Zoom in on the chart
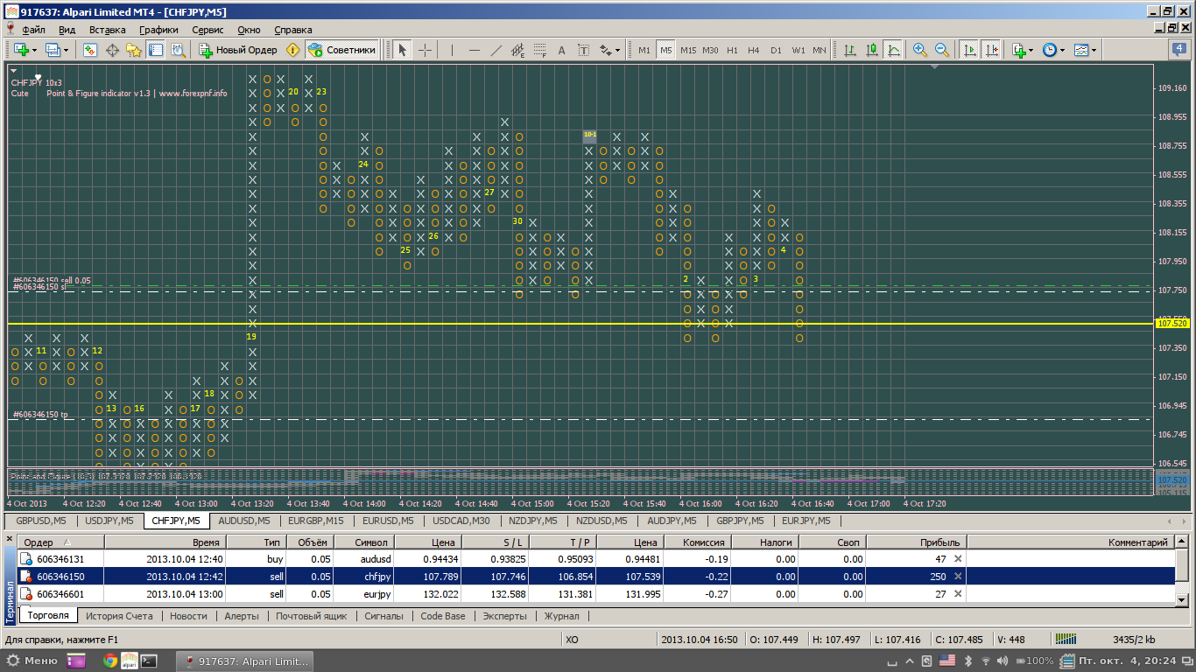This screenshot has width=1196, height=672. [920, 50]
